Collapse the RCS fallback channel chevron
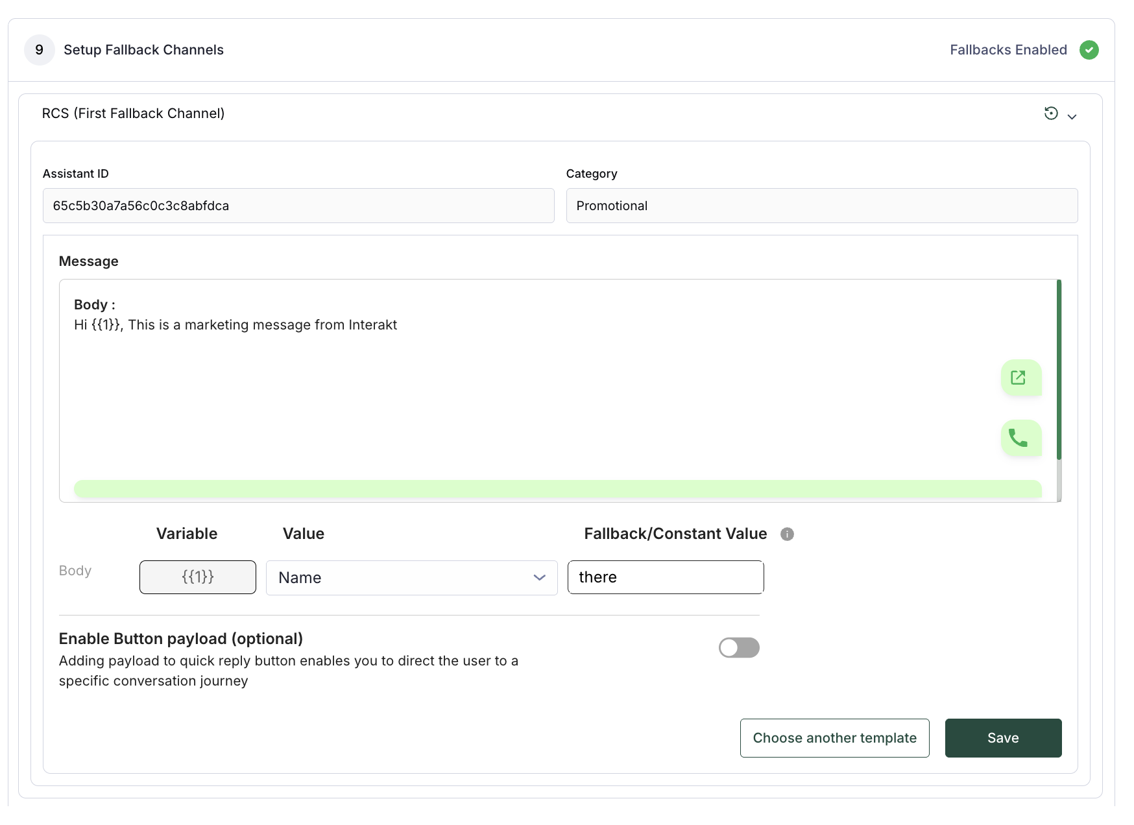The height and width of the screenshot is (825, 1134). pos(1072,117)
